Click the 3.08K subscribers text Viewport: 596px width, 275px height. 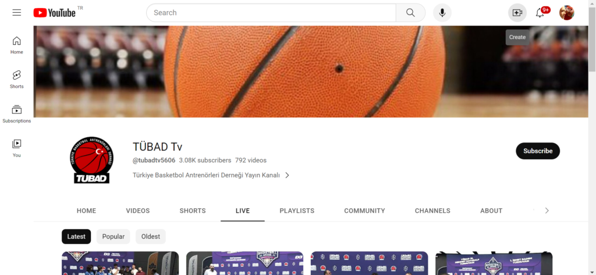[205, 160]
